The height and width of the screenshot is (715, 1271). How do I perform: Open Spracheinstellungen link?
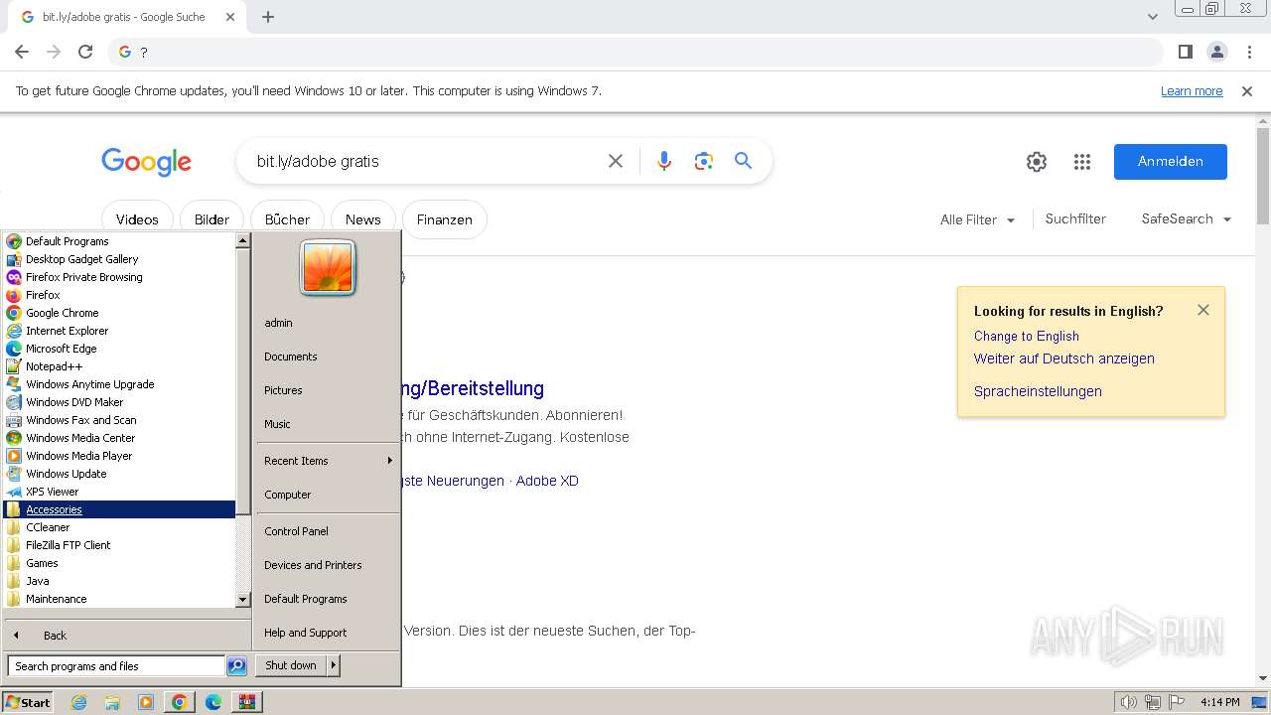(1038, 391)
